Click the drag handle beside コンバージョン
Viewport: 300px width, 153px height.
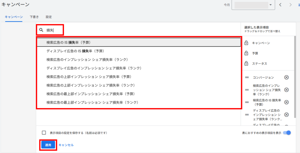pyautogui.click(x=247, y=78)
